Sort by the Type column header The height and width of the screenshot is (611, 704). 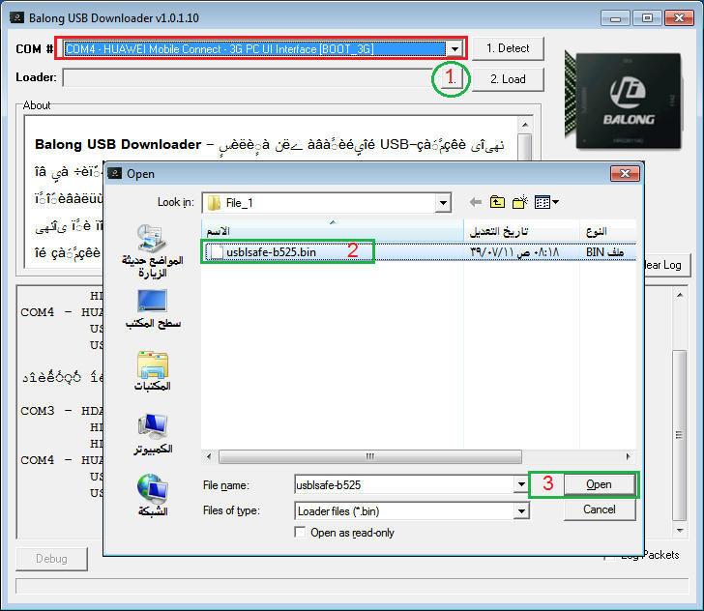608,231
